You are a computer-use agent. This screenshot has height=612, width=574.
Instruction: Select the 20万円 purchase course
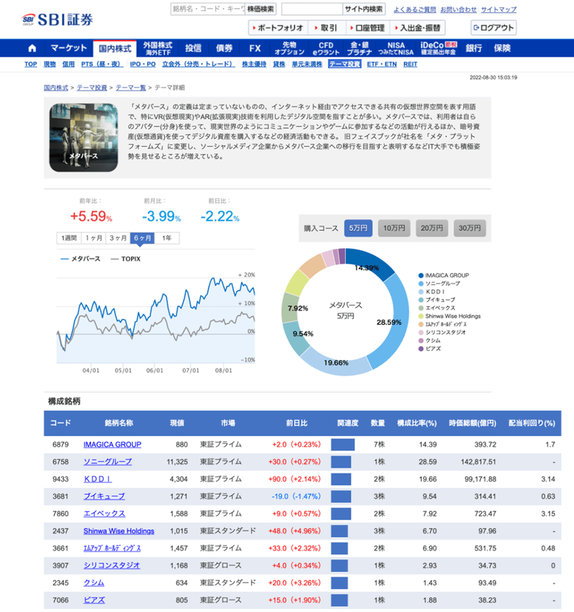click(x=432, y=228)
